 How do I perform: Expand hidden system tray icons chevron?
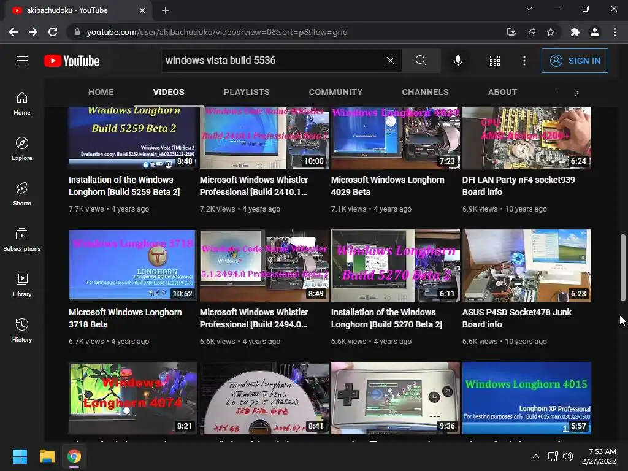(x=536, y=456)
